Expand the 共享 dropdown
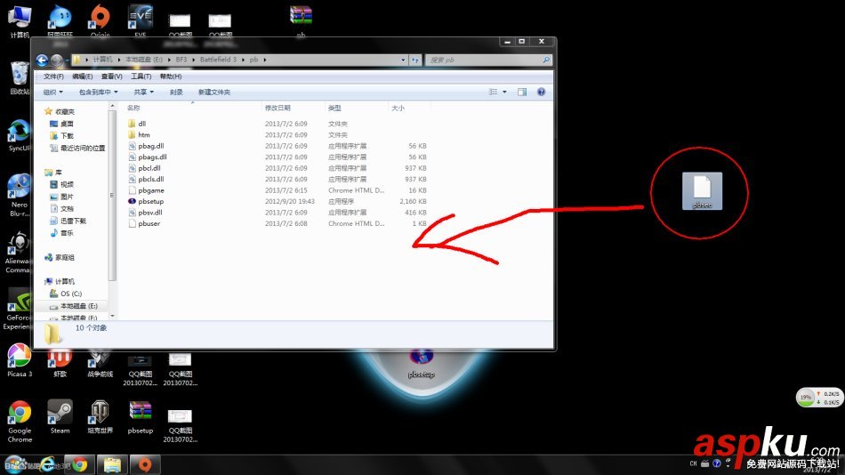The width and height of the screenshot is (845, 475). 144,93
